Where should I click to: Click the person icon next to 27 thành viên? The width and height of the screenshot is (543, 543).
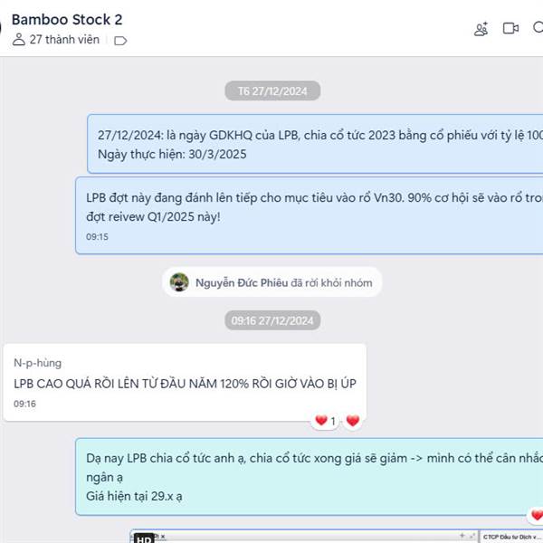point(19,40)
